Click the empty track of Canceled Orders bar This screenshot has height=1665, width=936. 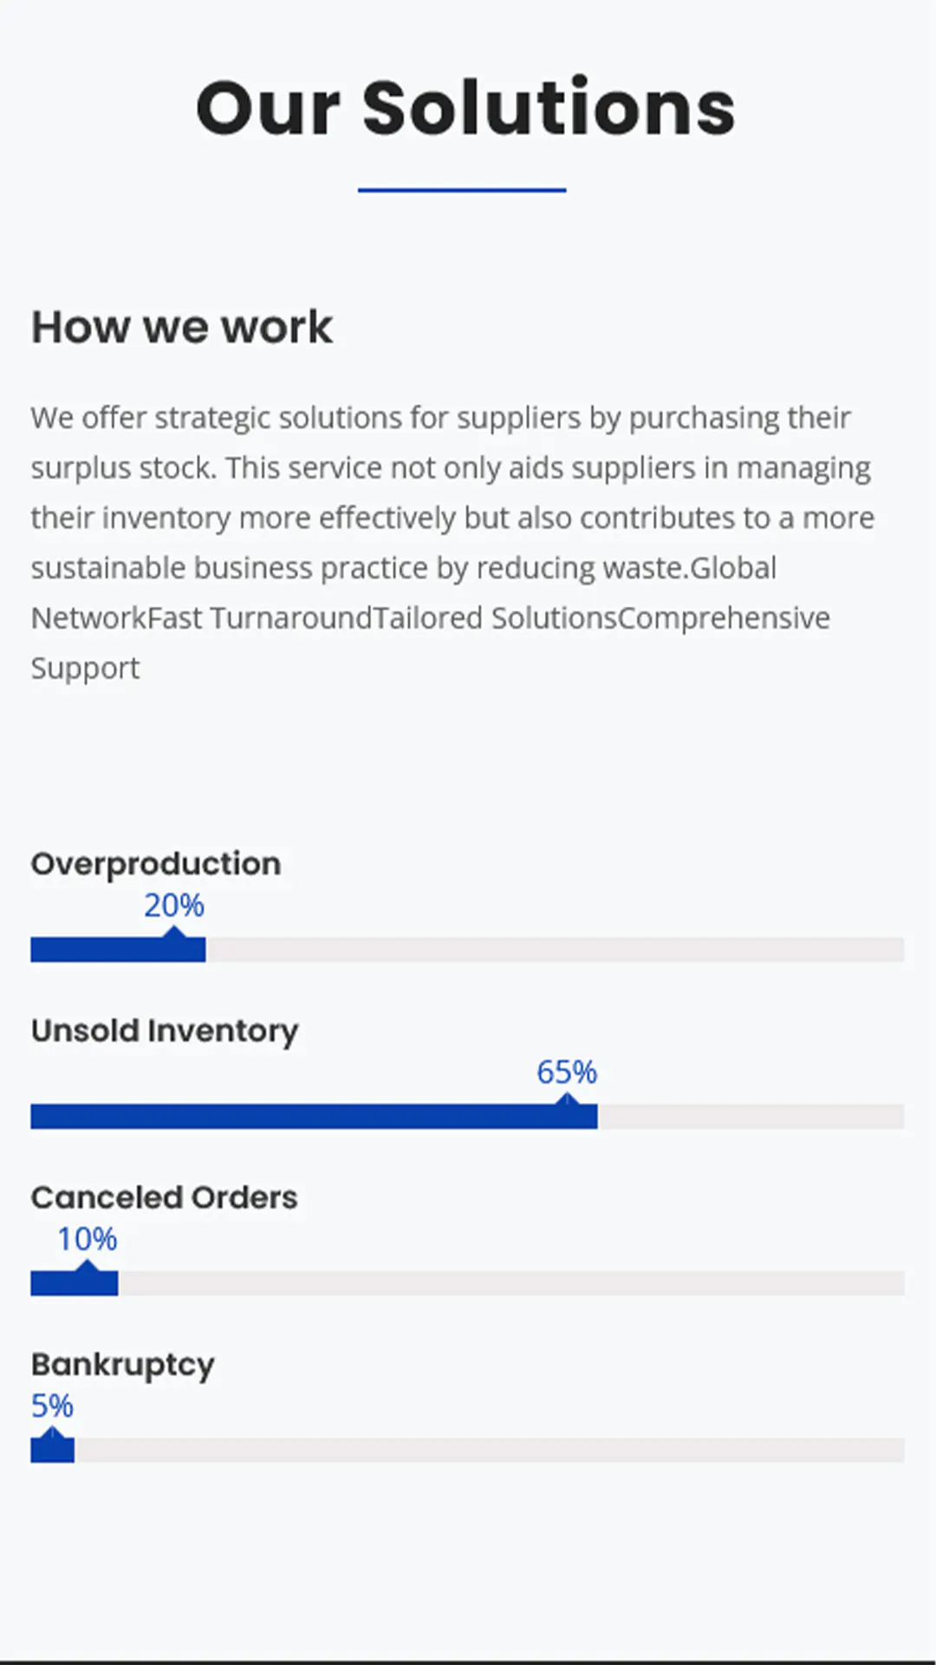pyautogui.click(x=511, y=1284)
